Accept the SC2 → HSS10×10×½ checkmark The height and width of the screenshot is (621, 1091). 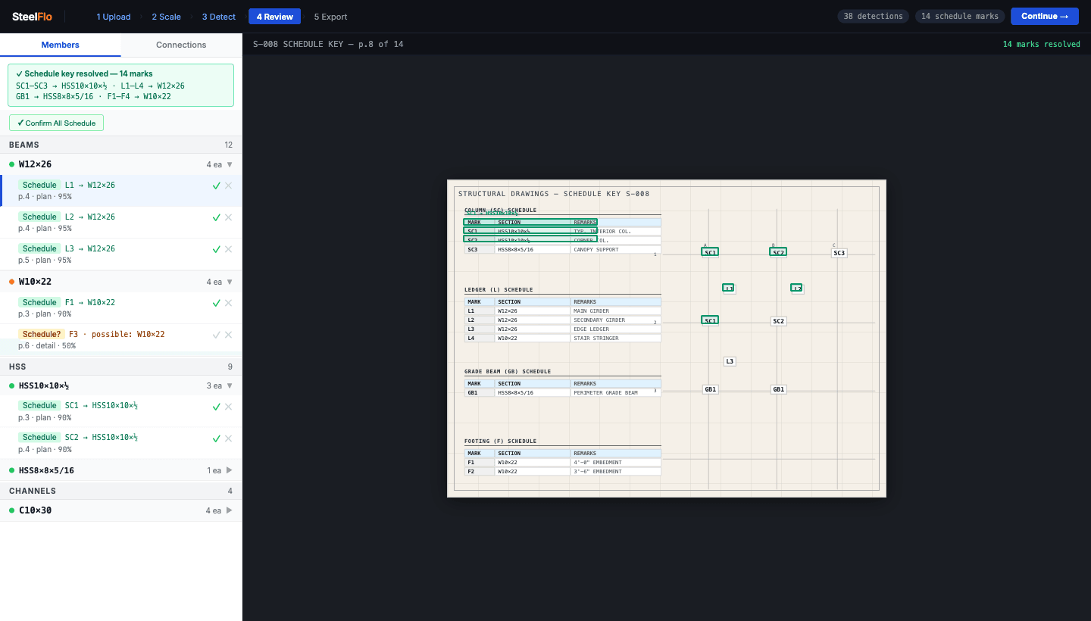tap(216, 438)
